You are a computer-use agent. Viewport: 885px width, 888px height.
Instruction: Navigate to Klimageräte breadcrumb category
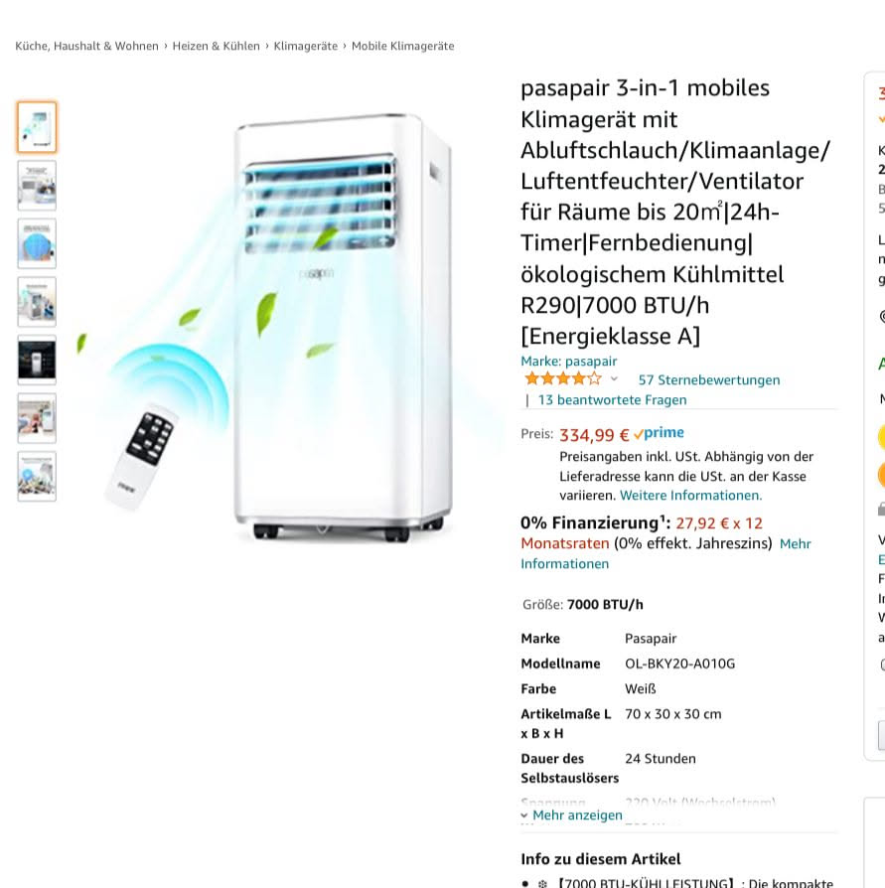click(x=305, y=46)
